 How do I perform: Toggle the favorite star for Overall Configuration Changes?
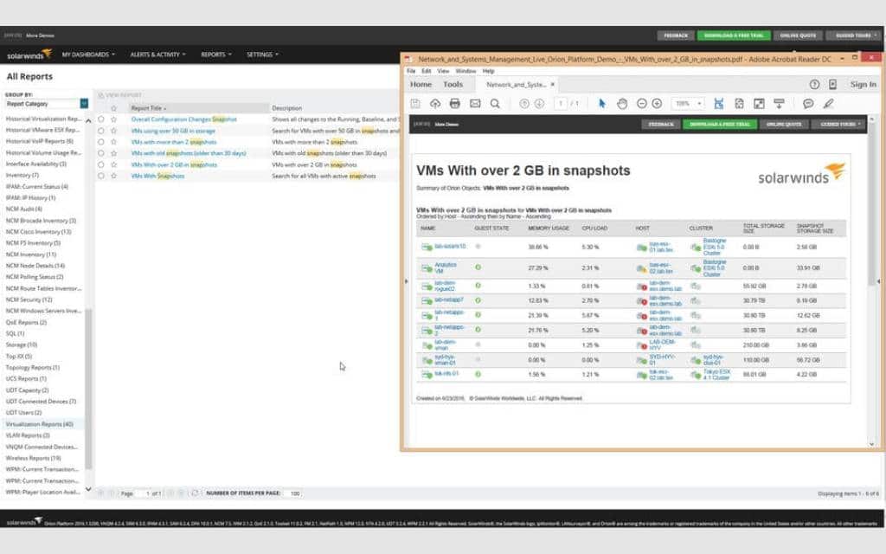pos(113,119)
